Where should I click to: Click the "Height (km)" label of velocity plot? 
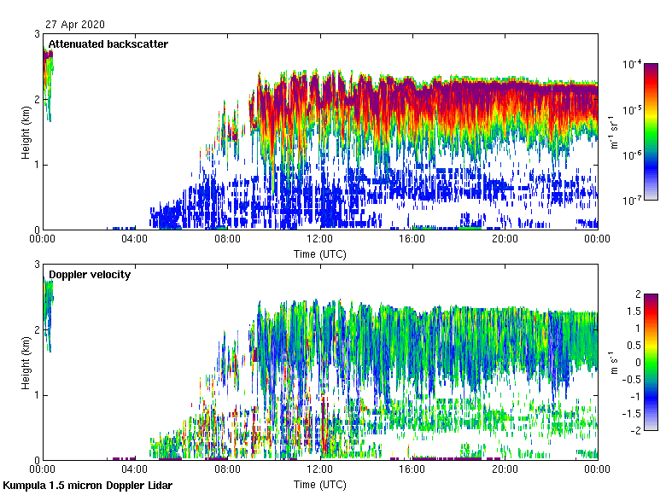point(26,363)
